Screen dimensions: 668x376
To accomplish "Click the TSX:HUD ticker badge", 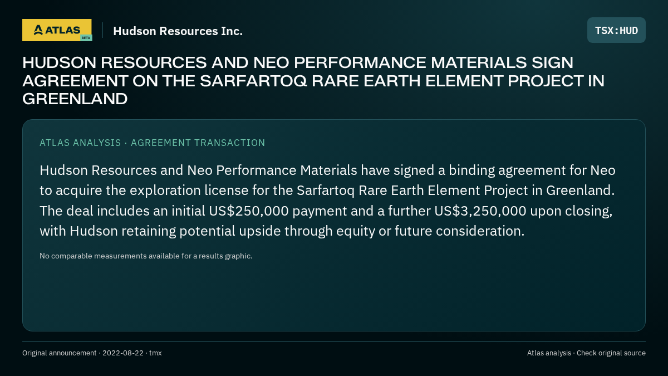I will pyautogui.click(x=616, y=30).
